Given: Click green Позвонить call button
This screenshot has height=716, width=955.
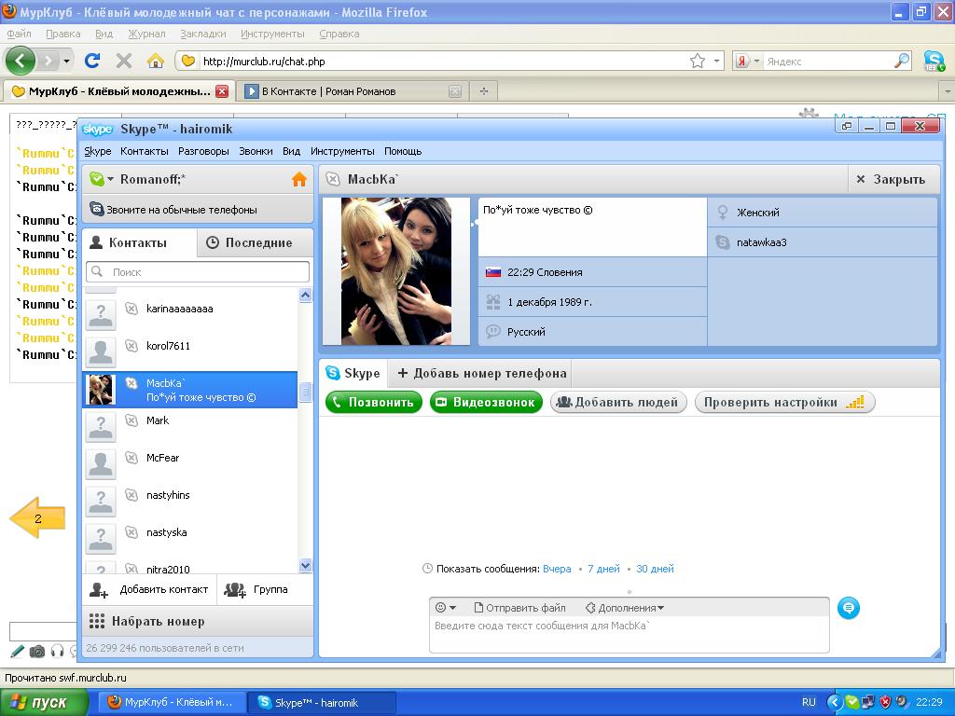Looking at the screenshot, I should pyautogui.click(x=374, y=402).
